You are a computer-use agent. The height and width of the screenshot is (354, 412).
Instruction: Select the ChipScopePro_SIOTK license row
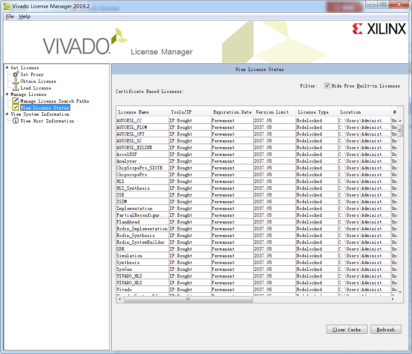(256, 168)
